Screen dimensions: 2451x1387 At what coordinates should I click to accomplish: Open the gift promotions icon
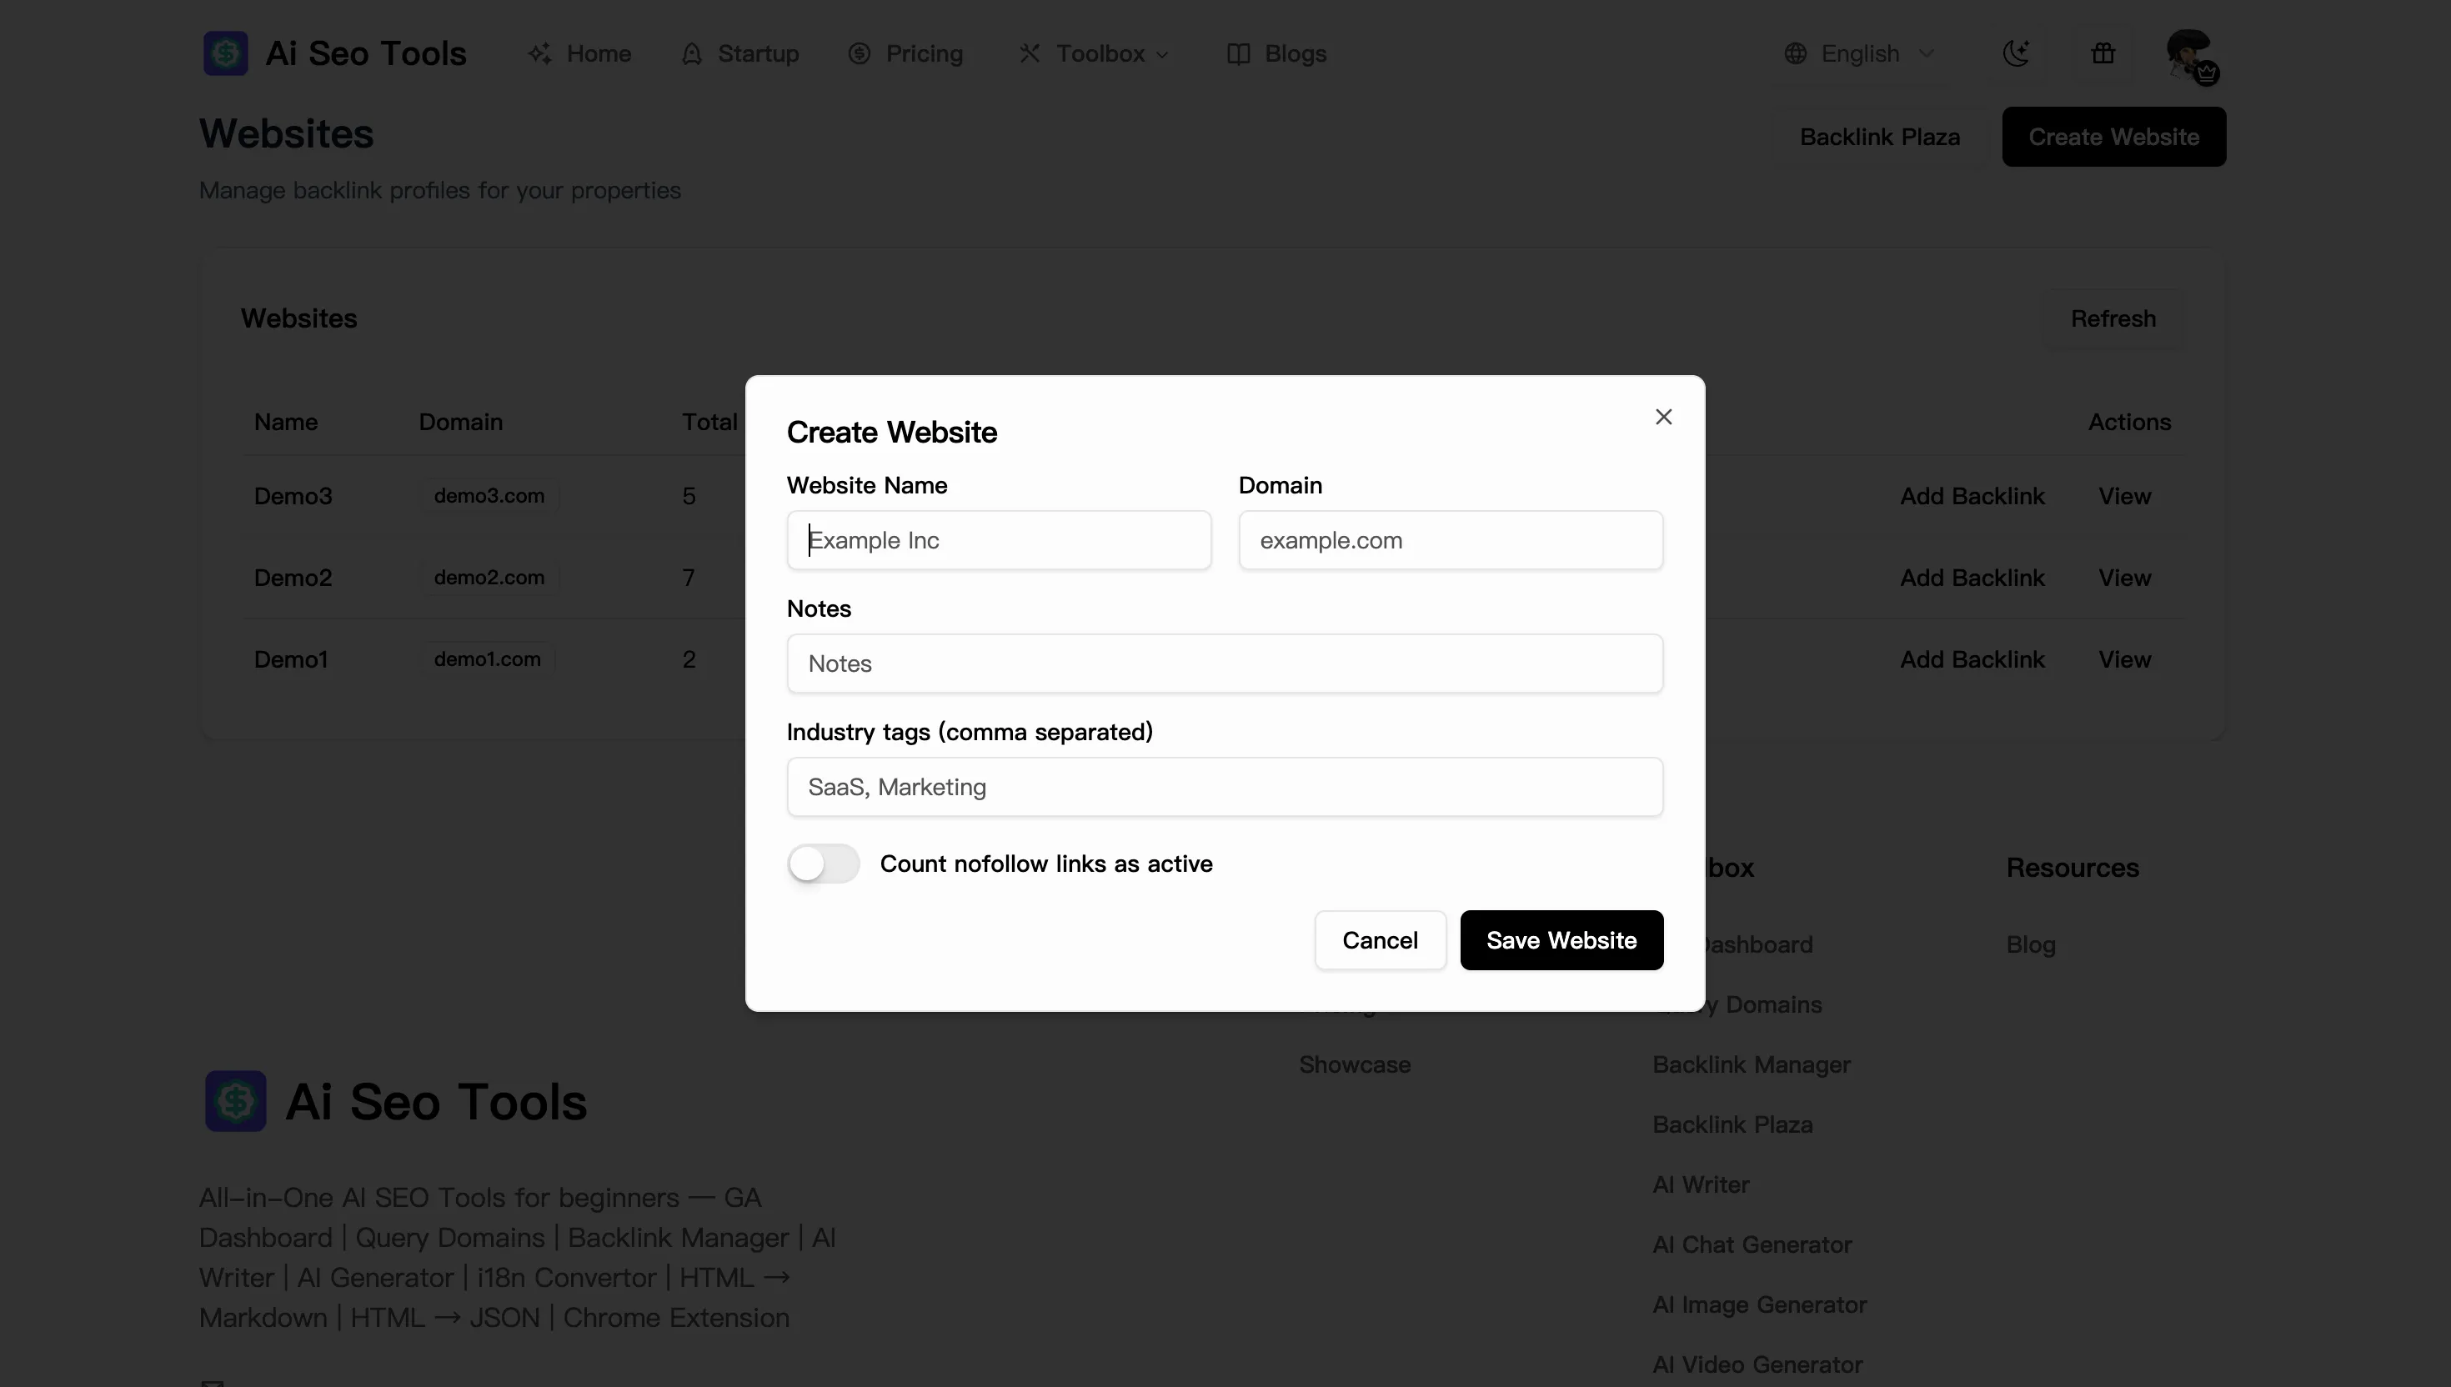pos(2103,53)
